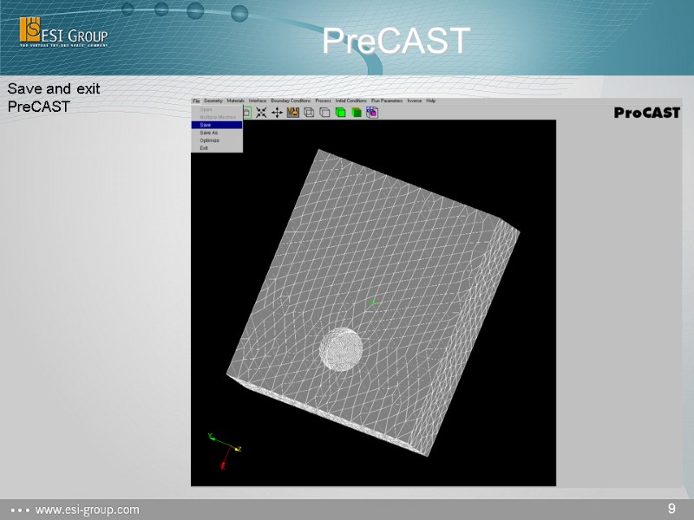
Task: Select the dark green shaded cube icon
Action: [x=355, y=112]
